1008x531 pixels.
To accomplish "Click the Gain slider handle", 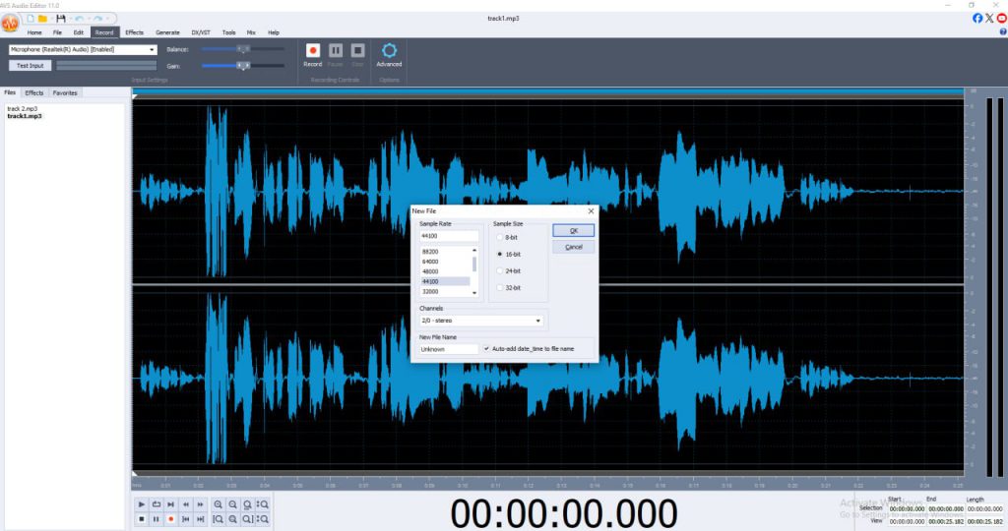I will pos(243,66).
